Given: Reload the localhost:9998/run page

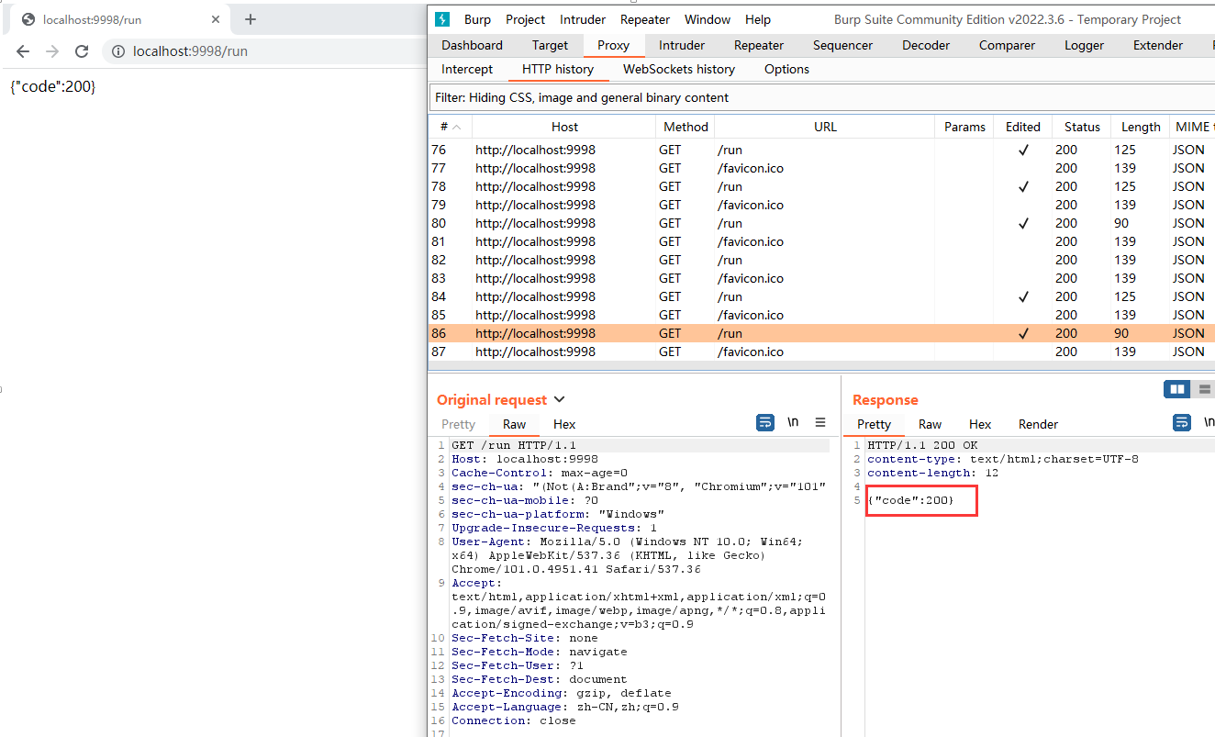Looking at the screenshot, I should pos(82,51).
